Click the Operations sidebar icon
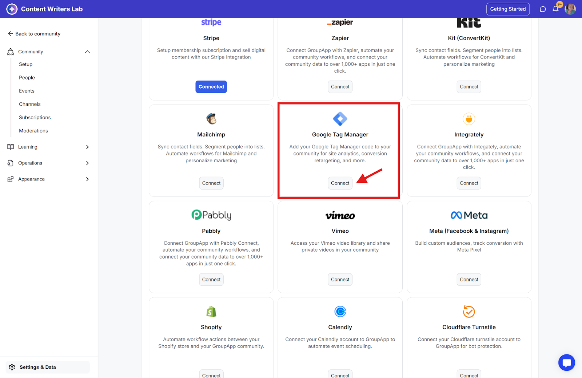This screenshot has height=378, width=582. (11, 163)
